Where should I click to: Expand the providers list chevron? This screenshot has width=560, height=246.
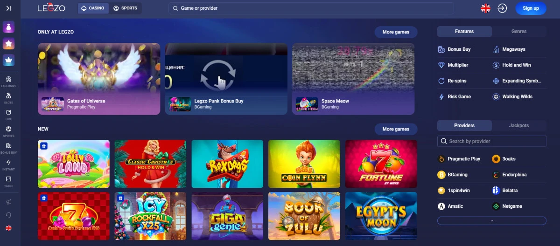pos(491,220)
